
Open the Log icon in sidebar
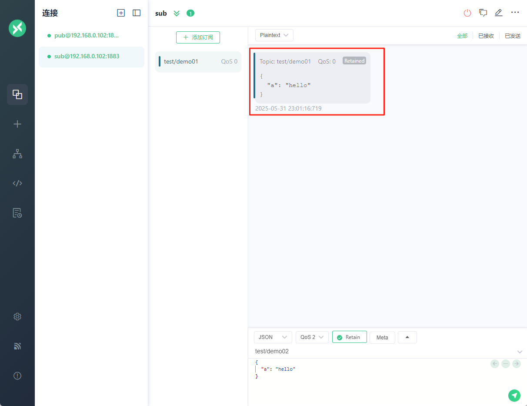tap(17, 213)
